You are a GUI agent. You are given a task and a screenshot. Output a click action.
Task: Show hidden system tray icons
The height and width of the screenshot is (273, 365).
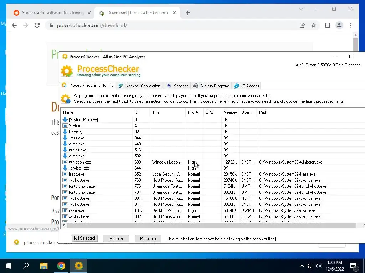point(302,266)
